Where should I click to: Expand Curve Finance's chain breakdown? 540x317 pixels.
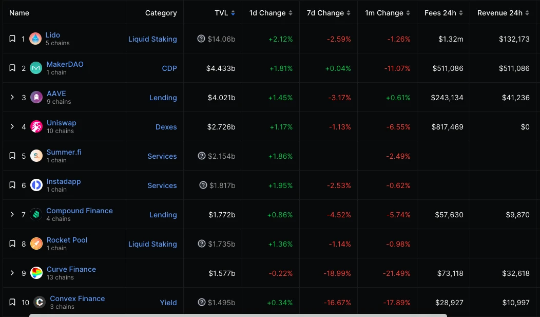tap(12, 273)
